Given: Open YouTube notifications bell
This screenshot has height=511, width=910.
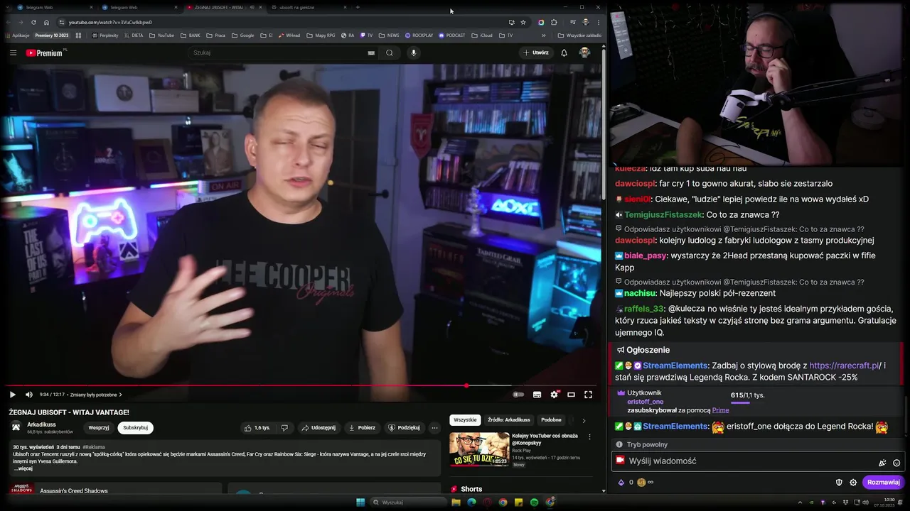Looking at the screenshot, I should point(564,53).
